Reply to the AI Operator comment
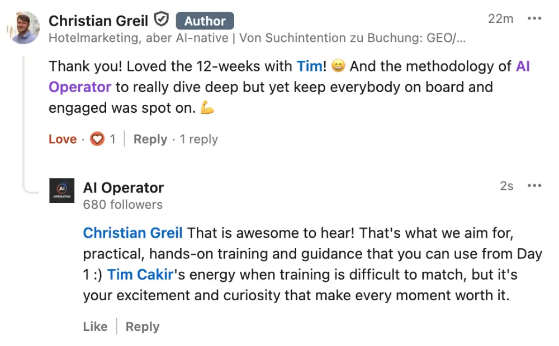The height and width of the screenshot is (346, 559). pyautogui.click(x=142, y=326)
